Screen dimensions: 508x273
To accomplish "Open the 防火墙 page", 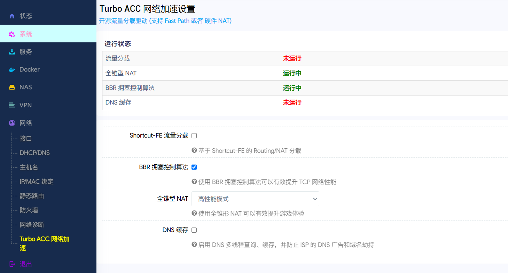I will point(29,210).
